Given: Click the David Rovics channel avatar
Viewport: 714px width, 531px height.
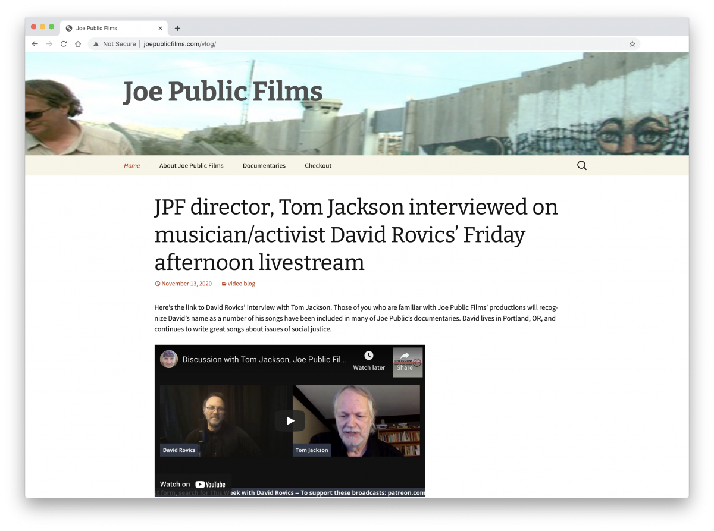Looking at the screenshot, I should tap(169, 359).
